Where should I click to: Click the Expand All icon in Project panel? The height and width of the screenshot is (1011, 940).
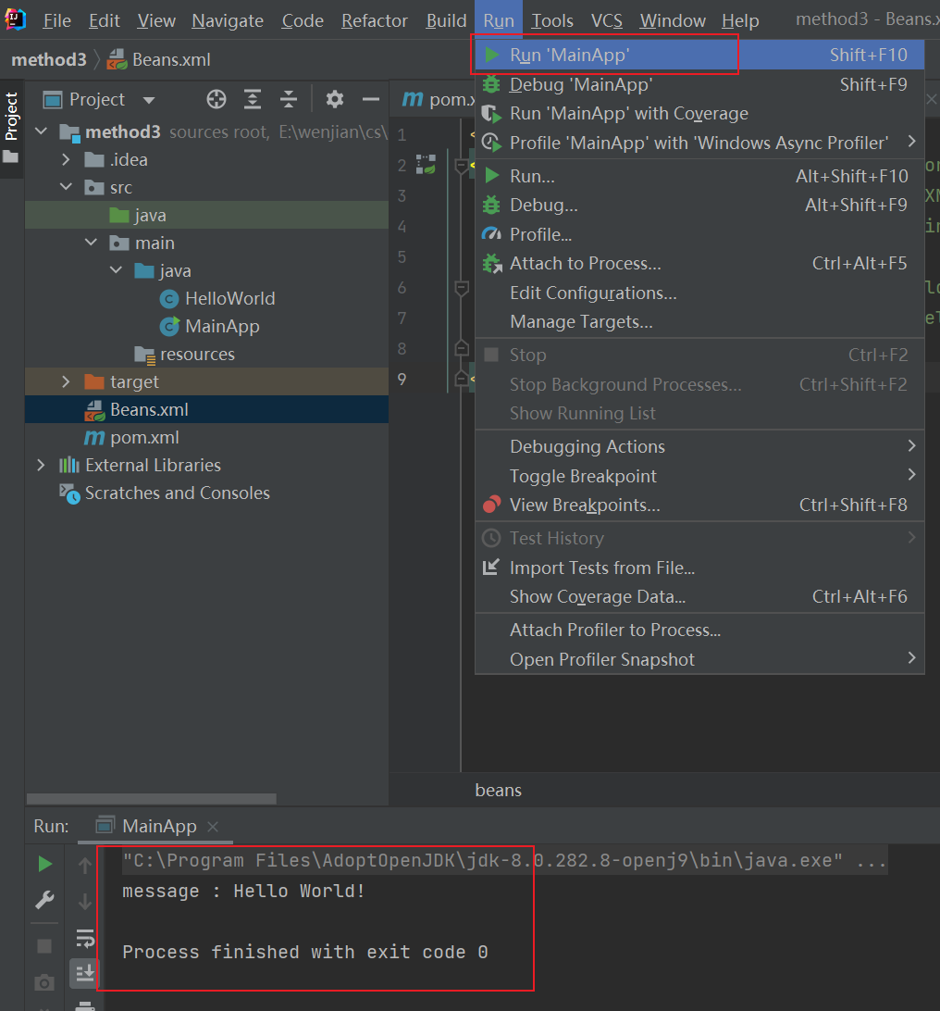253,99
